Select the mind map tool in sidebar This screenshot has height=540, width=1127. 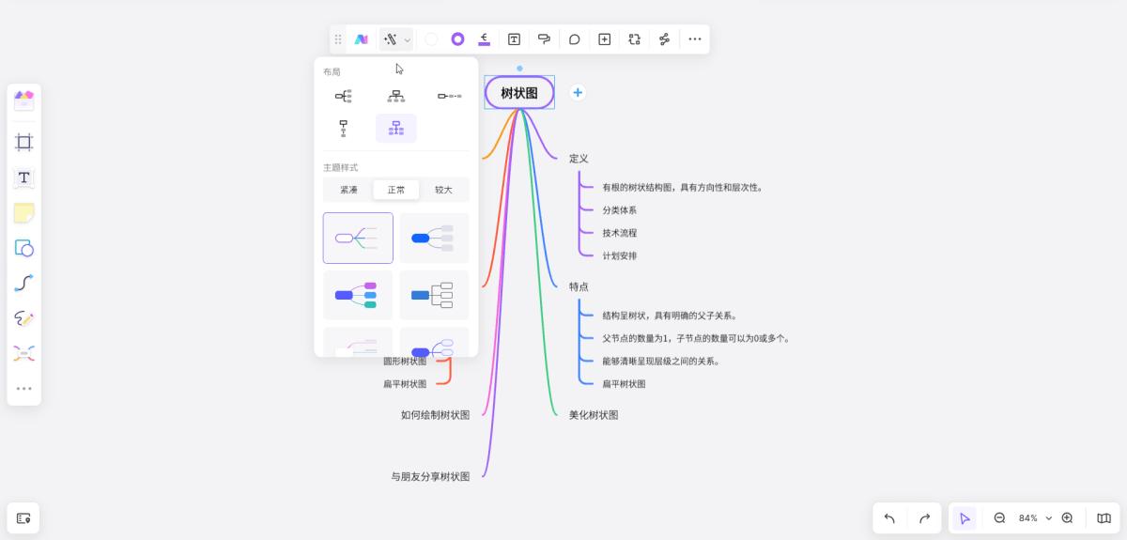(23, 353)
